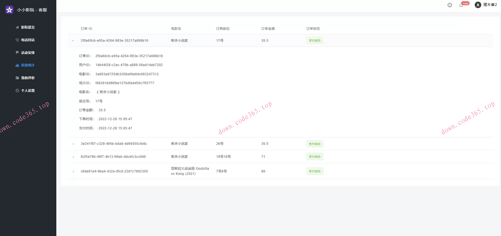Expand order 3e241f97 details

[73, 144]
